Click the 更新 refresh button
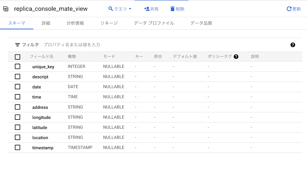The height and width of the screenshot is (184, 307). 294,9
